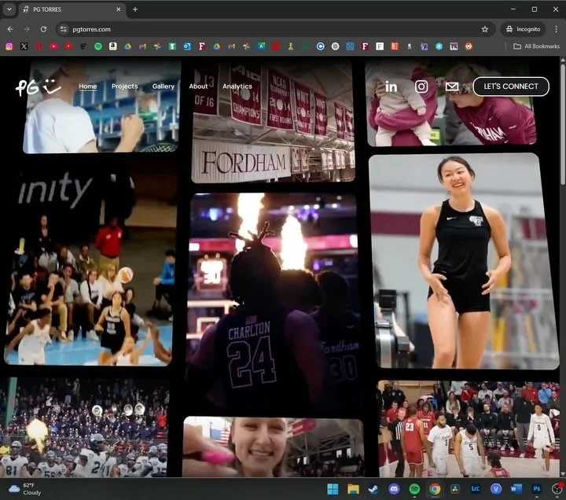Screen dimensions: 566x500
Task: Bookmark this page with the star icon
Action: point(485,29)
